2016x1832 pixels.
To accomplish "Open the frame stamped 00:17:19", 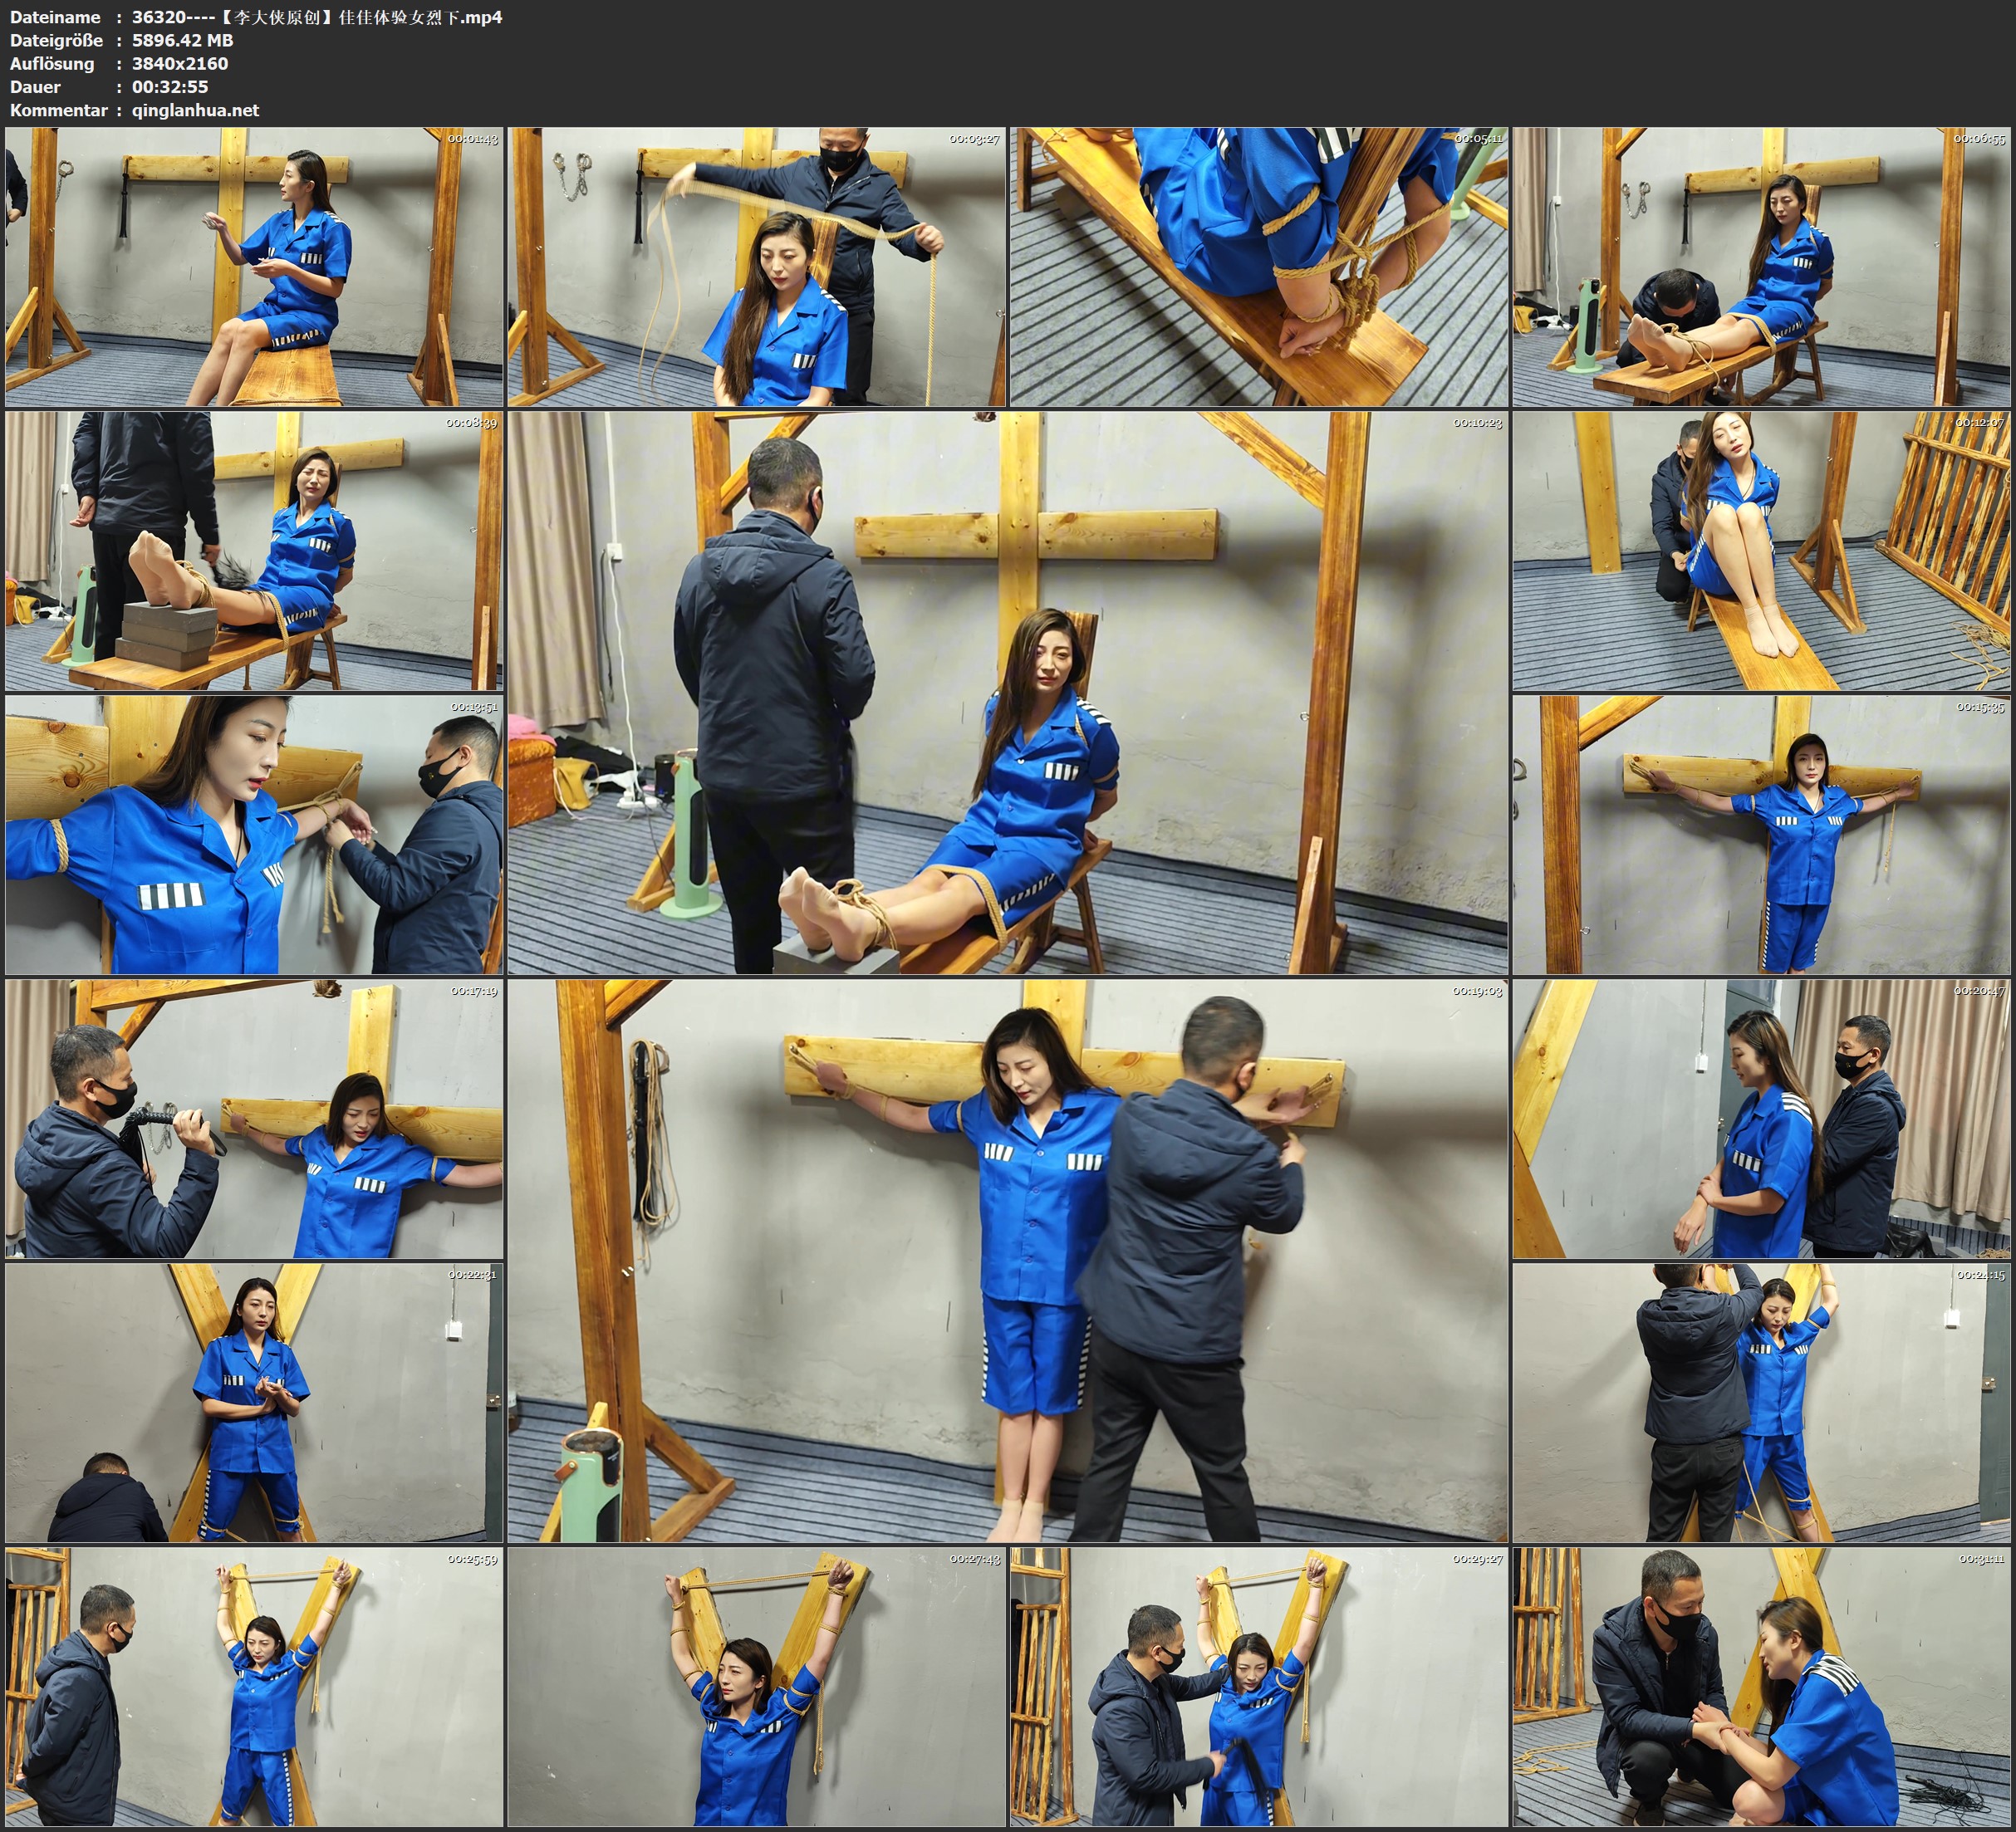I will coord(254,1119).
